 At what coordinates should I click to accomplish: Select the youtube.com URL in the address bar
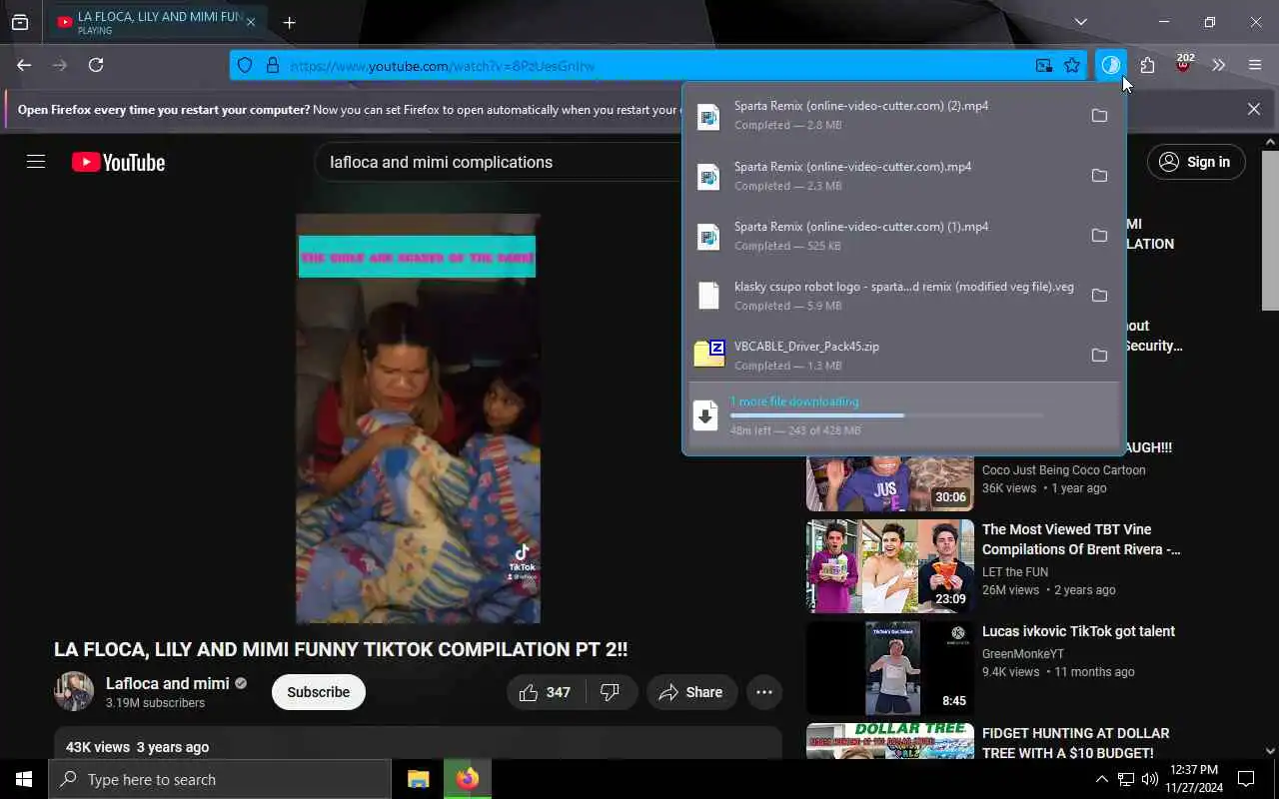pos(443,66)
